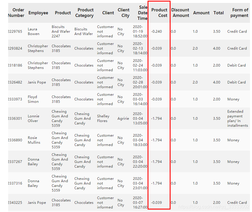Select date 2020-03-07 16:27:00 cell

click(x=140, y=202)
